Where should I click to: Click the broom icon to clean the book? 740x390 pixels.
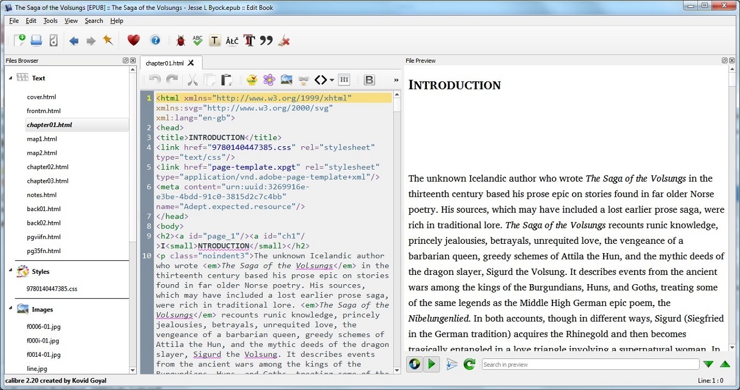pos(284,40)
